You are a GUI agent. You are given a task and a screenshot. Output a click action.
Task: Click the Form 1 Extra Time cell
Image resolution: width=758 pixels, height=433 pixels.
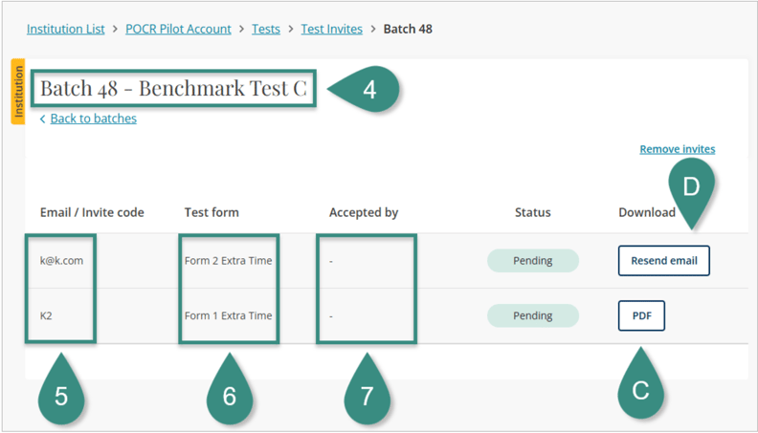pyautogui.click(x=228, y=315)
